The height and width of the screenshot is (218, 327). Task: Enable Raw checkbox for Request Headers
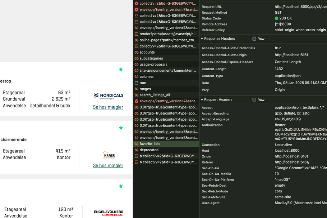[254, 100]
